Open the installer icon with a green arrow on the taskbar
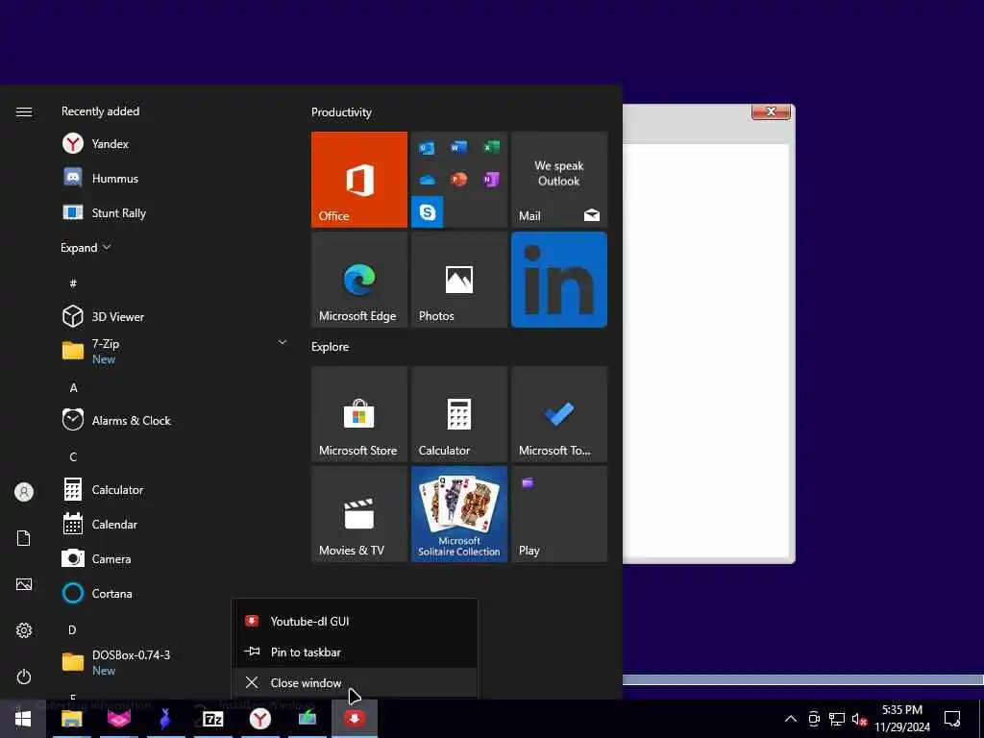 coord(307,719)
